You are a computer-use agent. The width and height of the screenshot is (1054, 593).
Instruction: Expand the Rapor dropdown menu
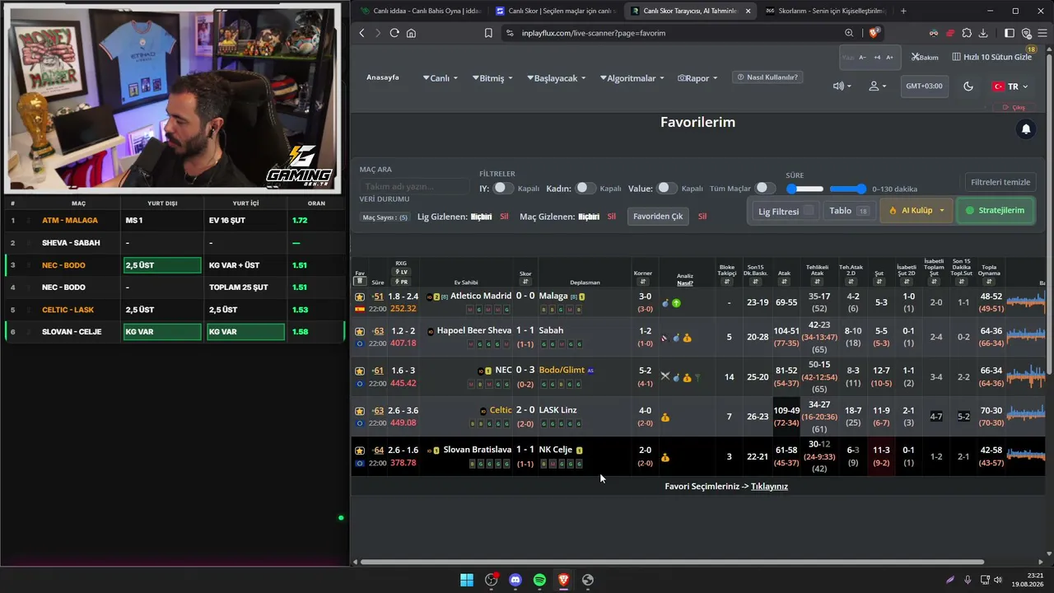(697, 78)
